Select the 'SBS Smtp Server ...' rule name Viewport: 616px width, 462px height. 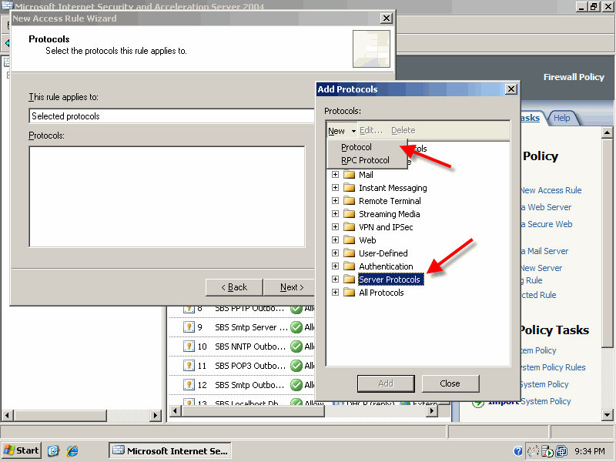pyautogui.click(x=251, y=327)
